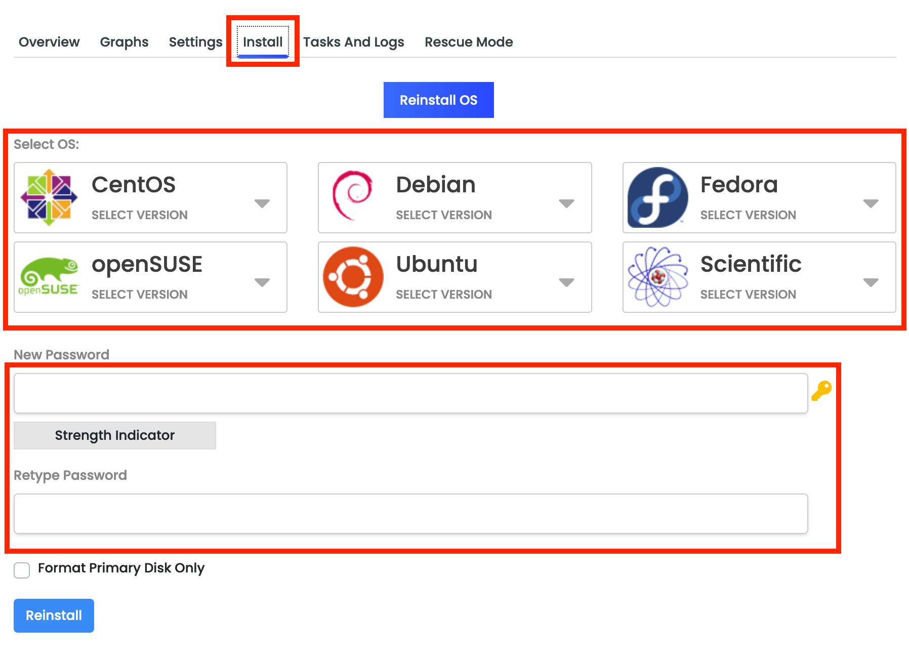The width and height of the screenshot is (909, 659).
Task: Generate password with the key icon
Action: (x=821, y=391)
